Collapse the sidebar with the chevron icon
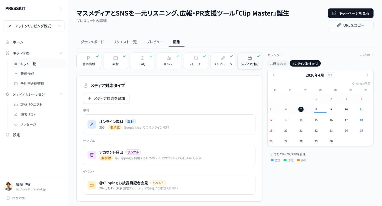This screenshot has height=206, width=382. click(60, 9)
